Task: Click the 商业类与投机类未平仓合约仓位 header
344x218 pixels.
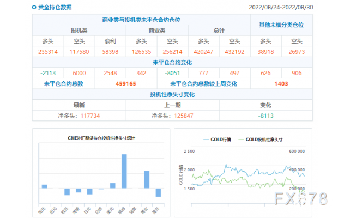Action: pos(141,20)
